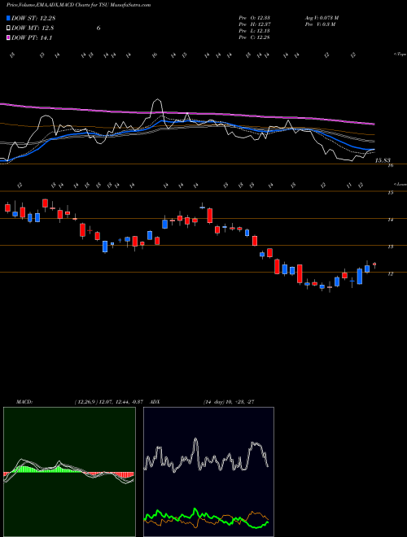Select the 'DOW PT: 14.1' legend text

pyautogui.click(x=32, y=37)
